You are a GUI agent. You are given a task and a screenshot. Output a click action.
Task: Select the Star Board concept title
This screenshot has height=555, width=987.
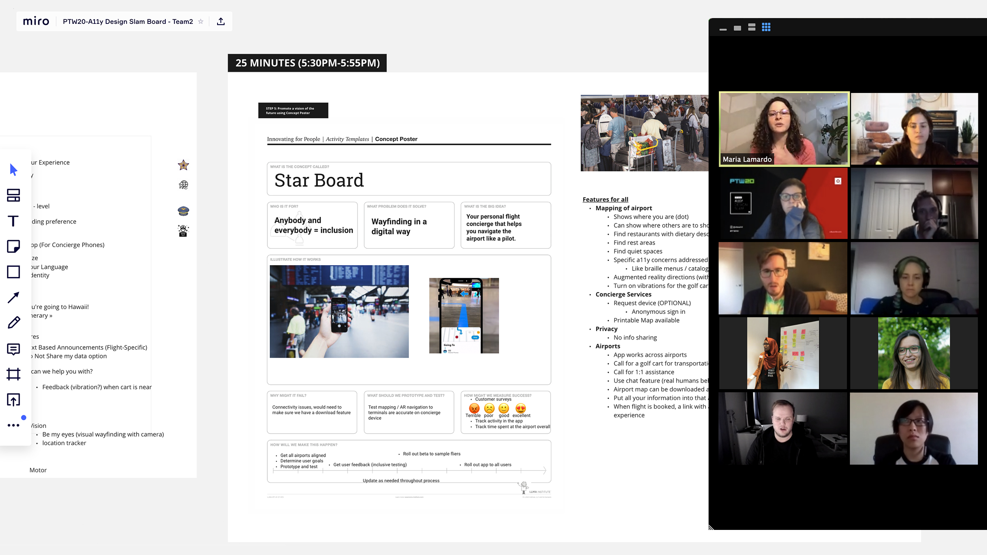tap(319, 180)
